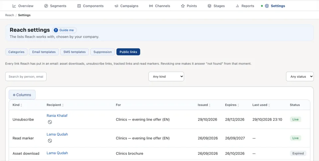Open the Segments menu item
The image size is (319, 161).
pyautogui.click(x=55, y=6)
